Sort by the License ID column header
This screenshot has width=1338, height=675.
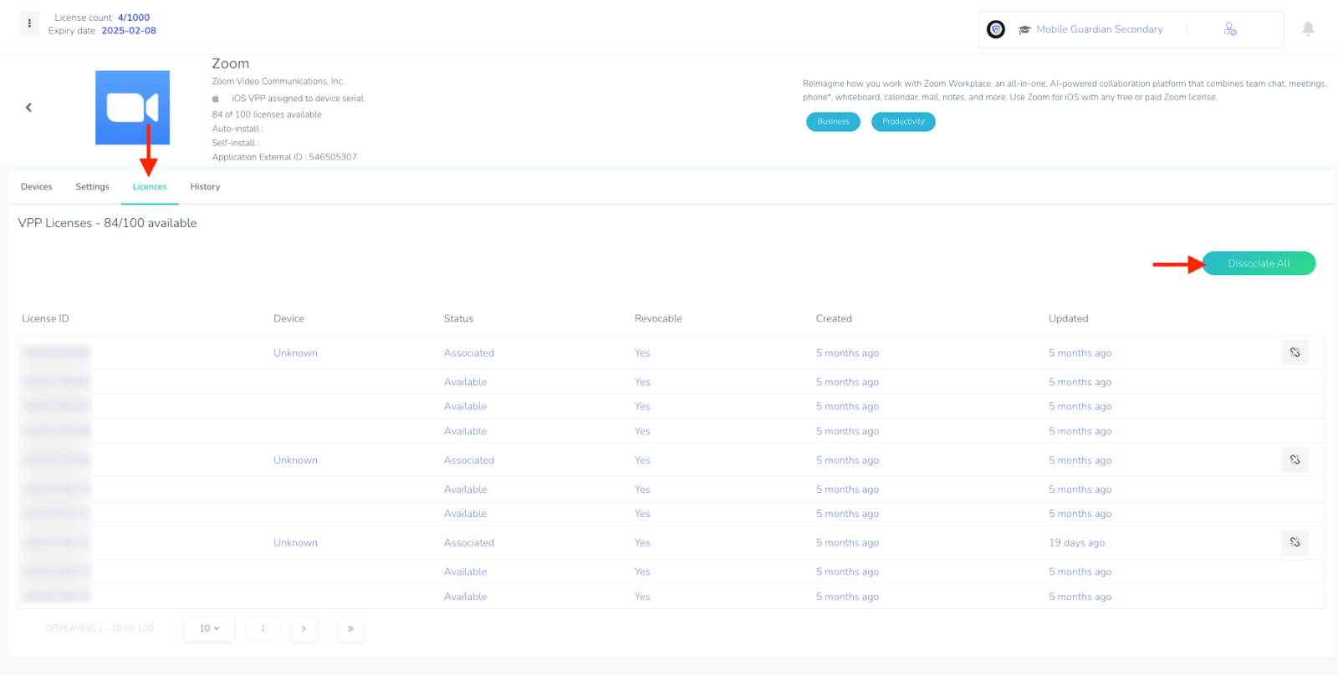pyautogui.click(x=45, y=318)
